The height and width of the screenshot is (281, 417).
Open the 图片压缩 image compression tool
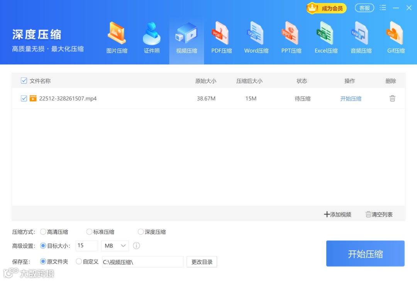pos(117,38)
